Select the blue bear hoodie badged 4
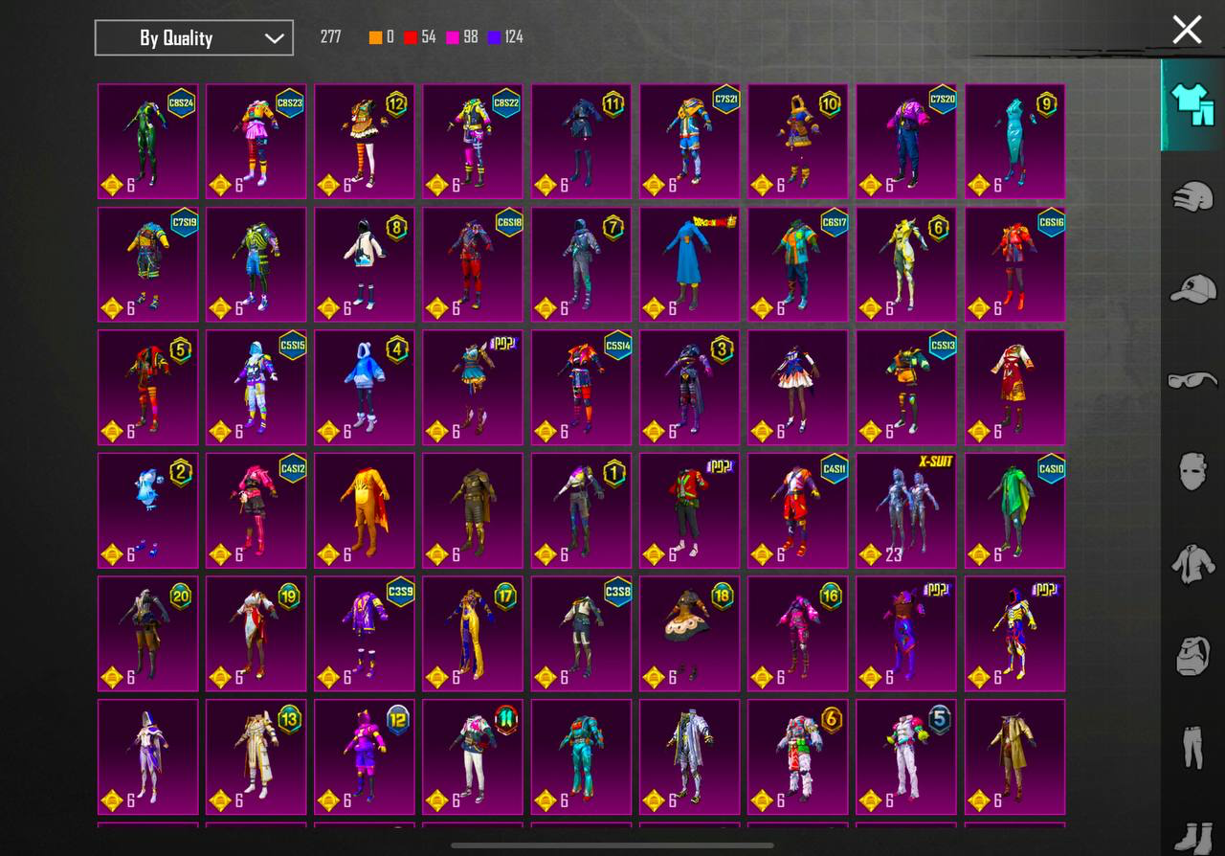Image resolution: width=1225 pixels, height=856 pixels. pos(365,388)
